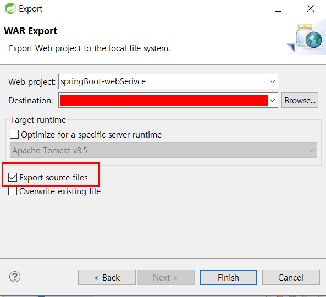
Task: Click the Browse... button
Action: pos(300,100)
